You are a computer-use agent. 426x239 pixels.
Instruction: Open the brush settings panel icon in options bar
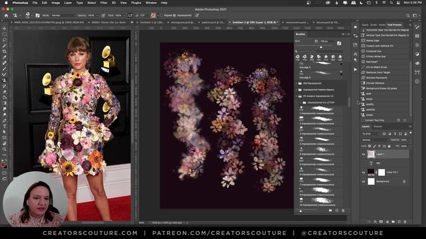[x=37, y=15]
